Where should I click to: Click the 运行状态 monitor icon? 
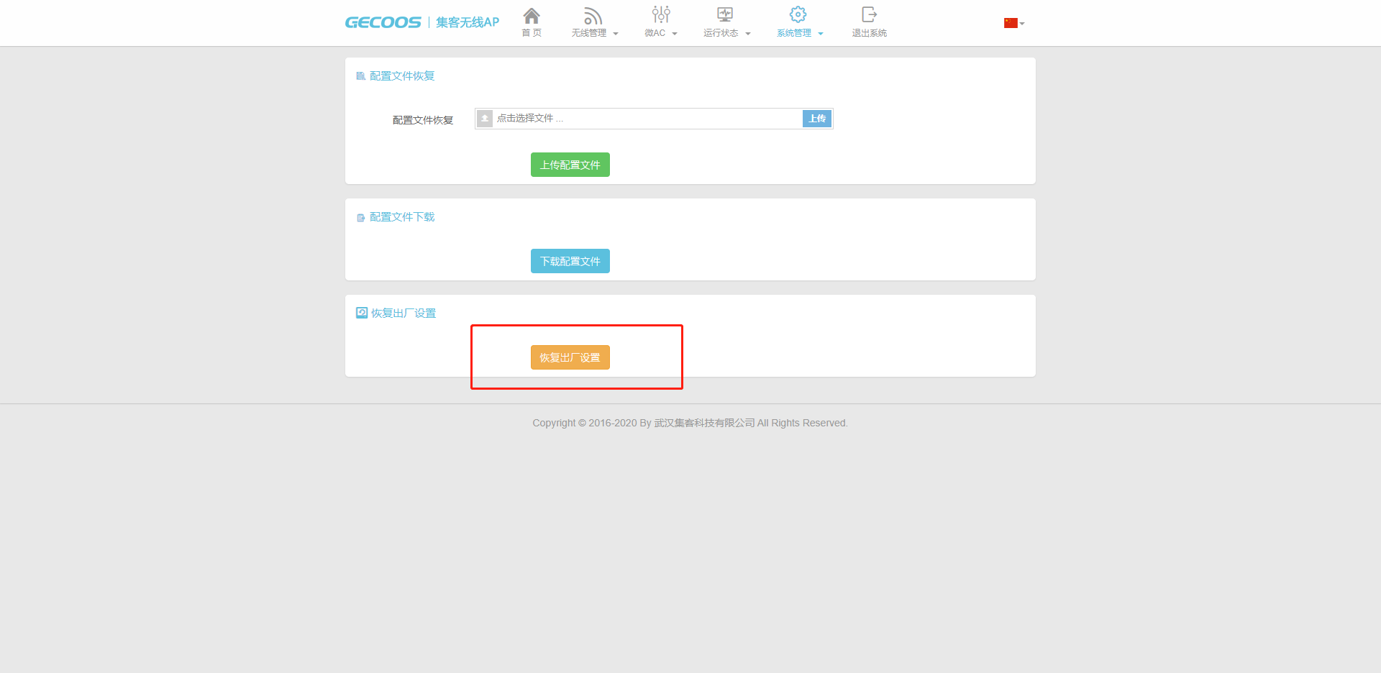point(725,14)
